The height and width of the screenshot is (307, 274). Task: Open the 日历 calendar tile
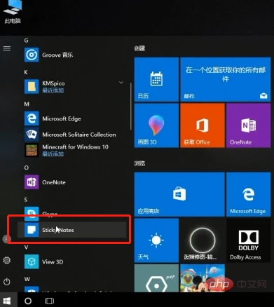156,79
